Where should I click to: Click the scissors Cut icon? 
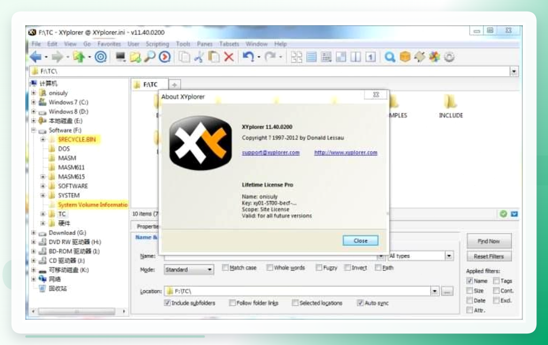tap(199, 56)
